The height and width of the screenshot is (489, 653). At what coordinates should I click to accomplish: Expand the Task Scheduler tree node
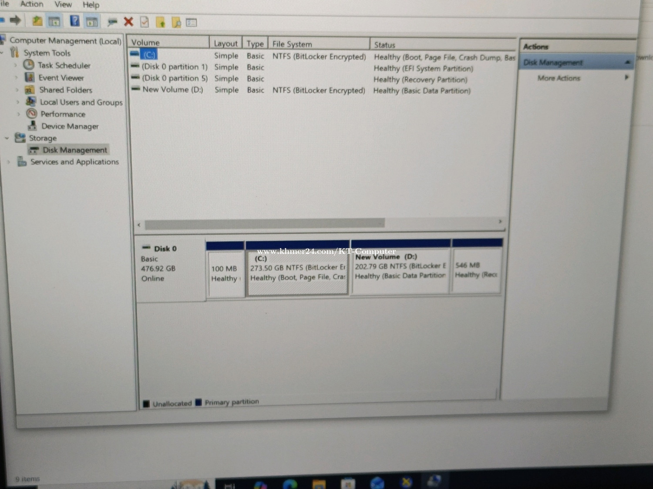click(x=16, y=65)
